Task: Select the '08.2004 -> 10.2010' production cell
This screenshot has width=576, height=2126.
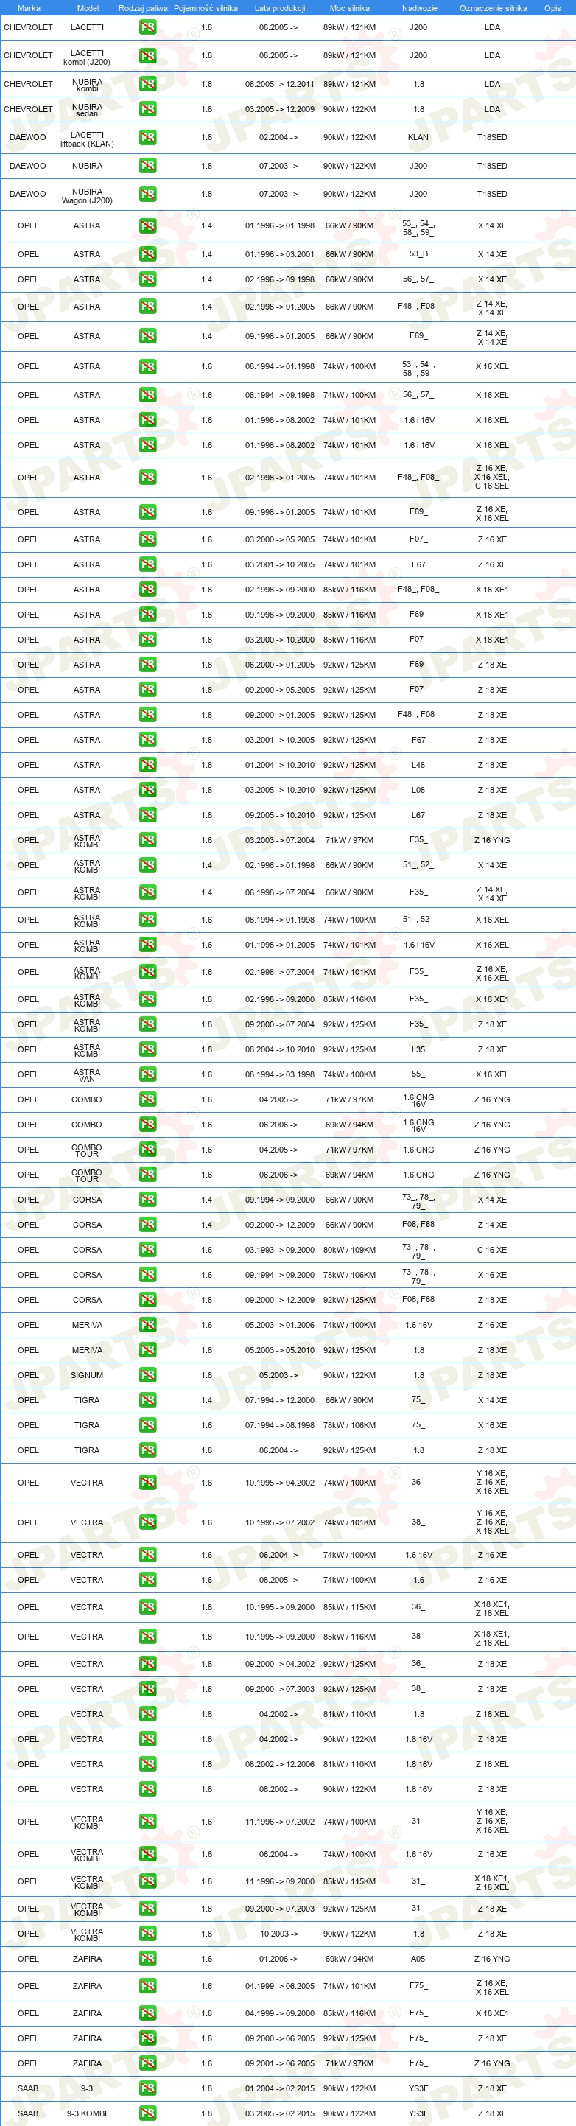Action: coord(280,1050)
